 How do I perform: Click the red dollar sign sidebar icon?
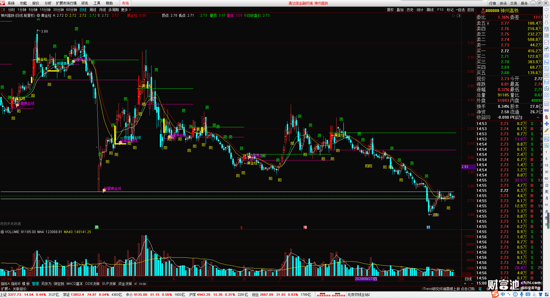547,117
